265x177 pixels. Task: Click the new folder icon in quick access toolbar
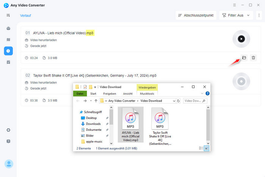click(90, 87)
